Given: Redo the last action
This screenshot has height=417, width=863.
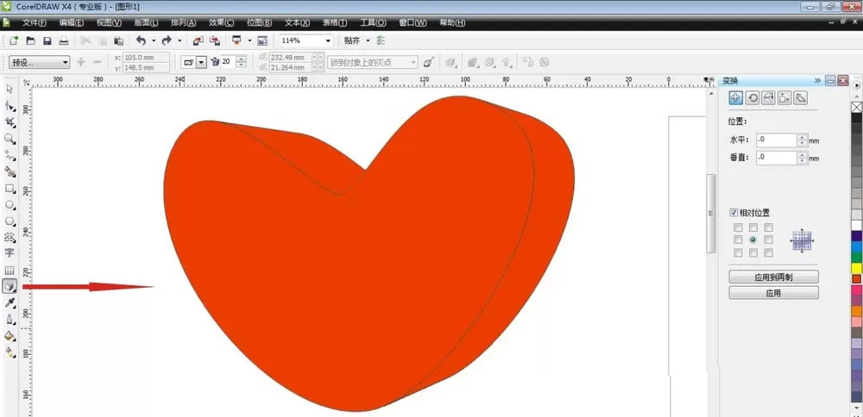Looking at the screenshot, I should (167, 40).
